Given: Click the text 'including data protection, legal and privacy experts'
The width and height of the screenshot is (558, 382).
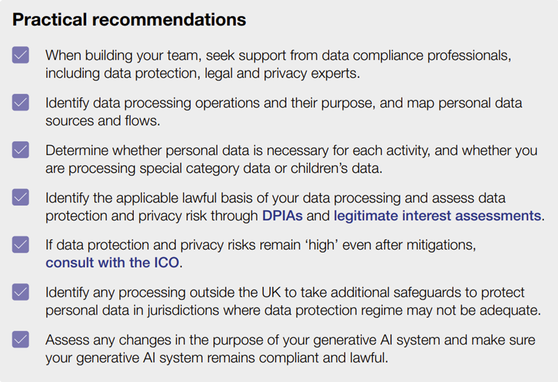Looking at the screenshot, I should [x=201, y=74].
